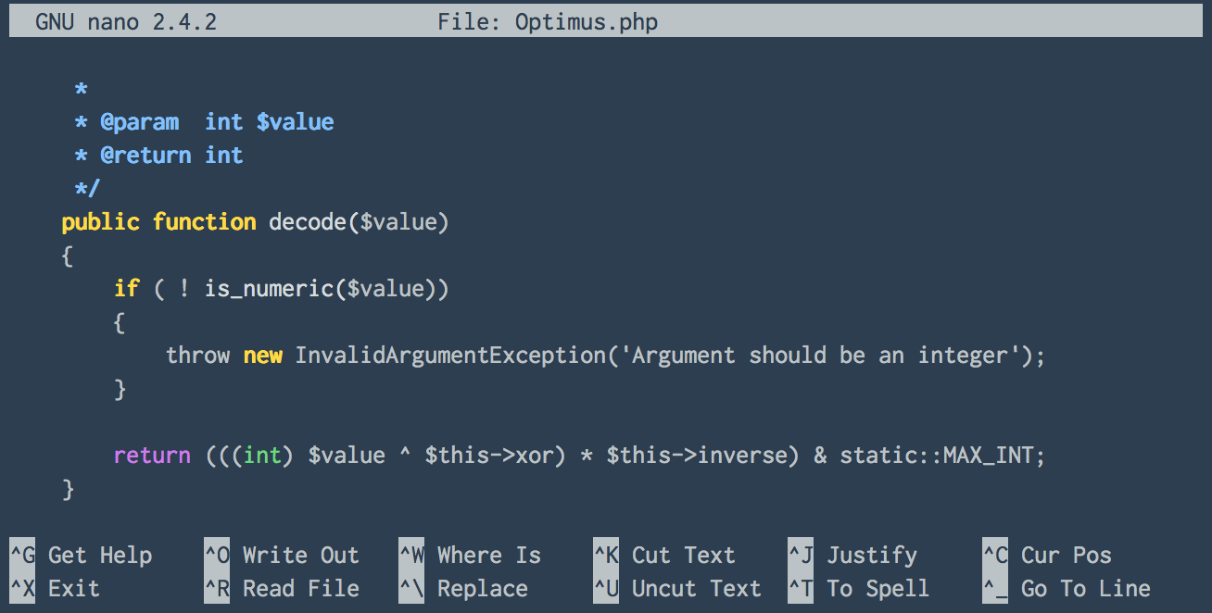Click the decode function name
This screenshot has height=613, width=1212.
coord(308,221)
